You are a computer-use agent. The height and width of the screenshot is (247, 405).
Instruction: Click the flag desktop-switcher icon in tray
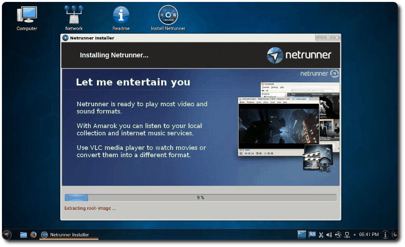click(312, 234)
